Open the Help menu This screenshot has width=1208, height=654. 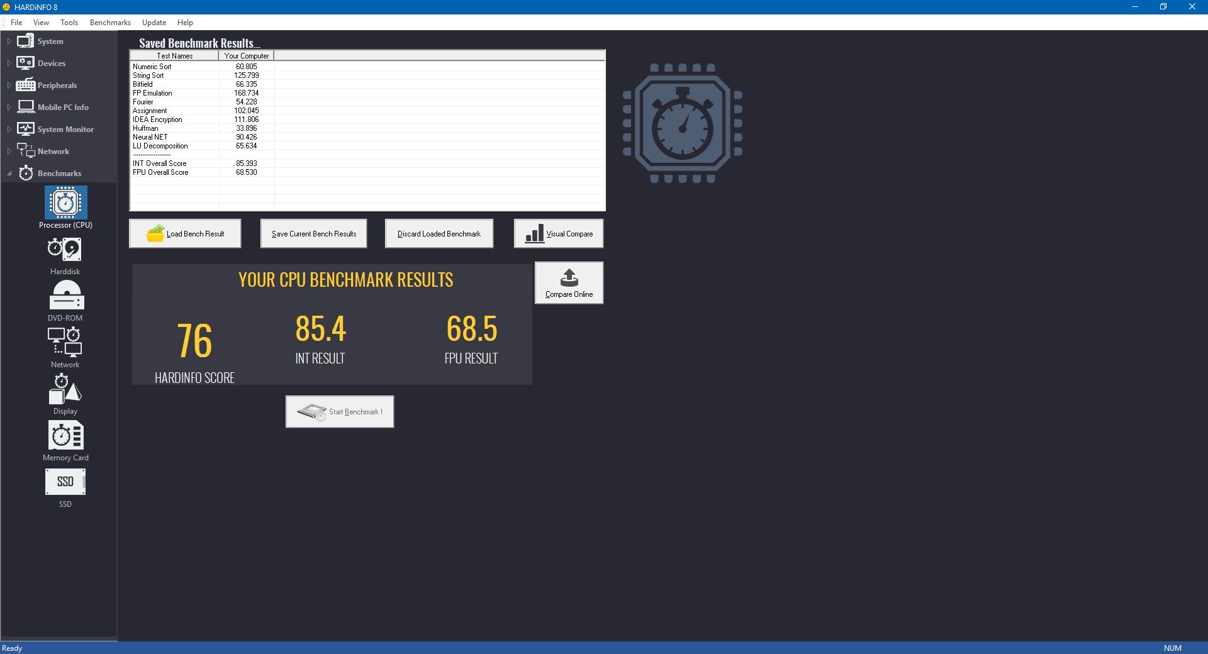coord(185,23)
